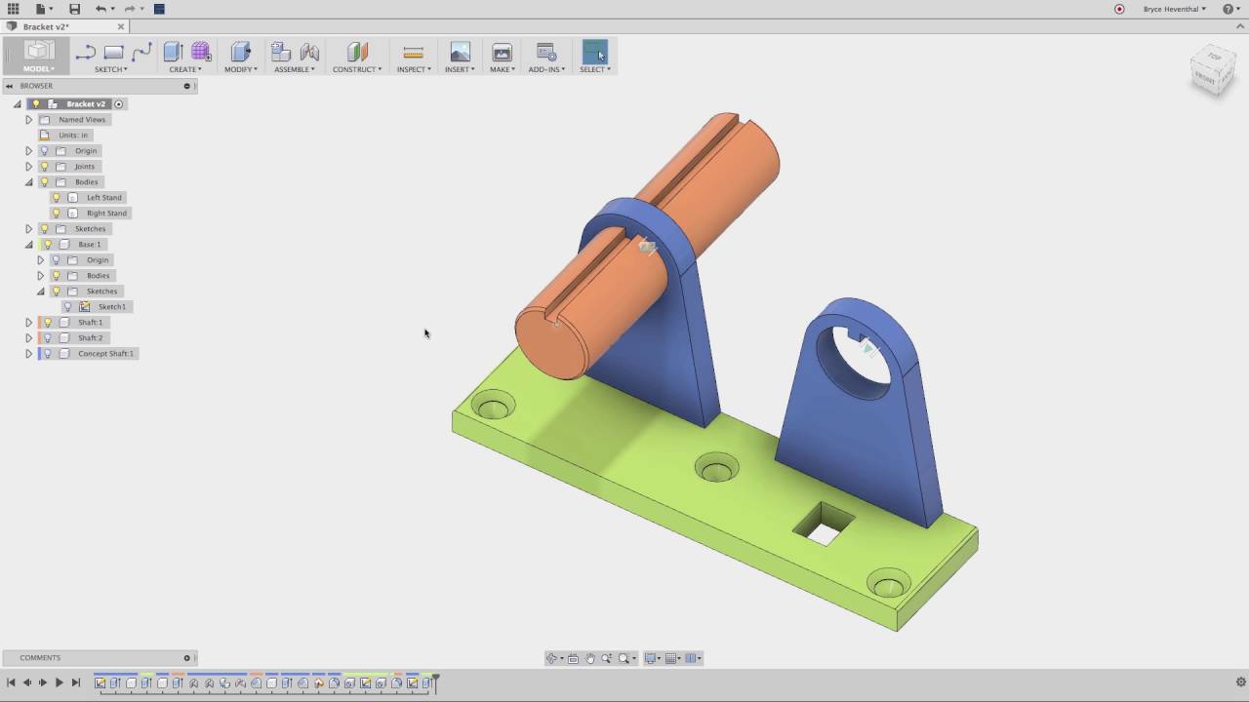Image resolution: width=1249 pixels, height=702 pixels.
Task: Open Bryce Heventhal account menu
Action: click(1174, 9)
